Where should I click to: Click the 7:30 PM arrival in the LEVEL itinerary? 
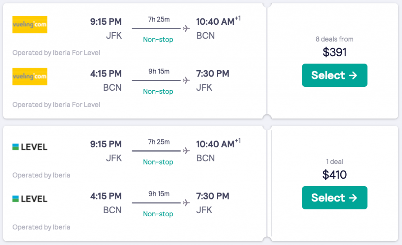[212, 196]
